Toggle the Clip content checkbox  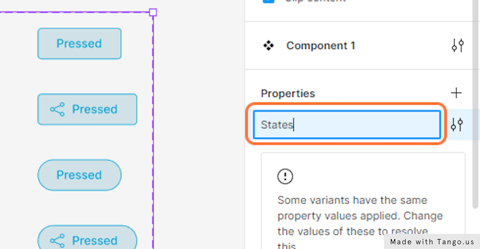pos(268,1)
